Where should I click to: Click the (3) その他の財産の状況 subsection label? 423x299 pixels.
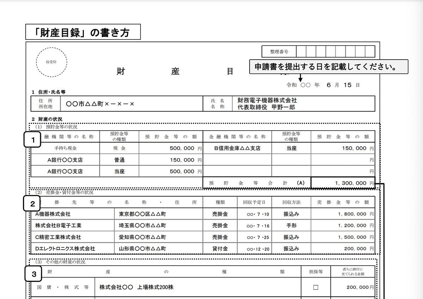tap(60, 262)
